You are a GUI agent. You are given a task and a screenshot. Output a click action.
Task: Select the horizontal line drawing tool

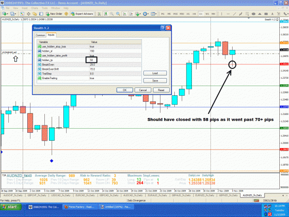[x=228, y=14]
